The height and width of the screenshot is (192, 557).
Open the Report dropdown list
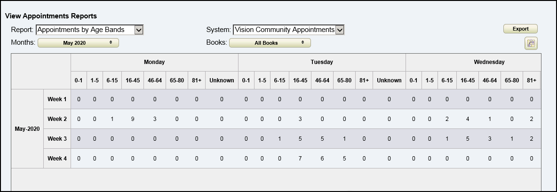point(138,30)
